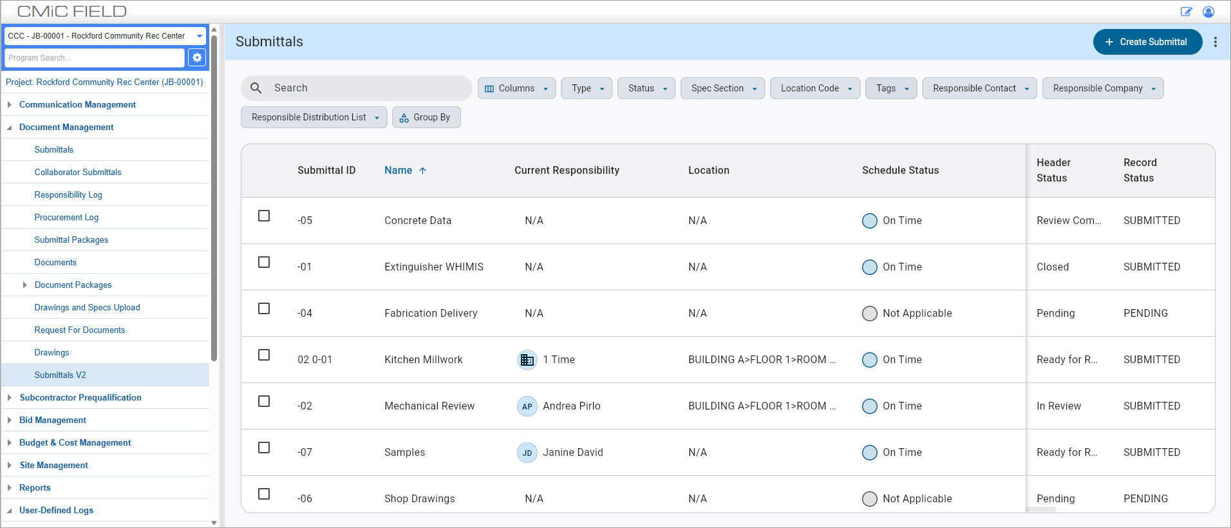Click the Submittal ID column header
The height and width of the screenshot is (528, 1231).
click(x=326, y=171)
